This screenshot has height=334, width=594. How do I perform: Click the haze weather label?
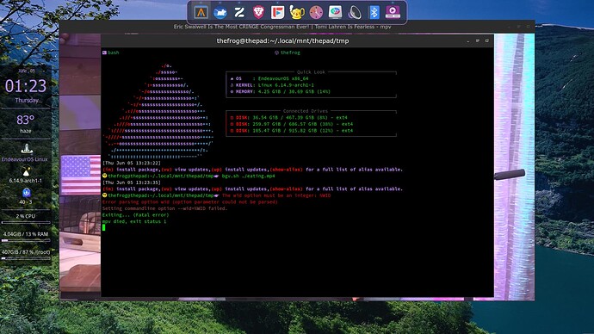[x=25, y=131]
